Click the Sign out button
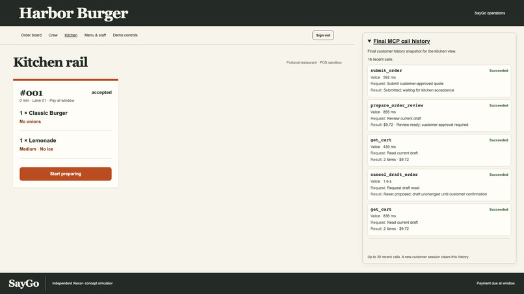The image size is (524, 294). [323, 35]
